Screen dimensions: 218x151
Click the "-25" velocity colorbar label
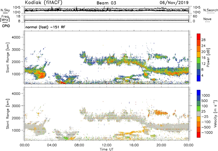pyautogui.click(x=205, y=117)
